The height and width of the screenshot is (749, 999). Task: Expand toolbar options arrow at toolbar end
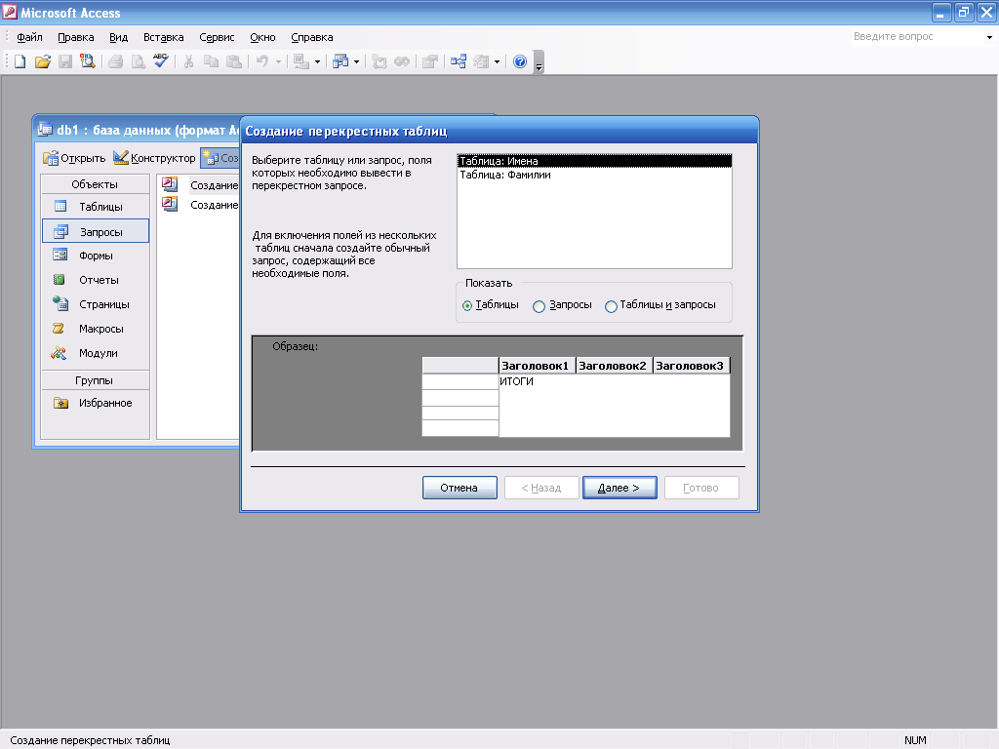[x=539, y=63]
